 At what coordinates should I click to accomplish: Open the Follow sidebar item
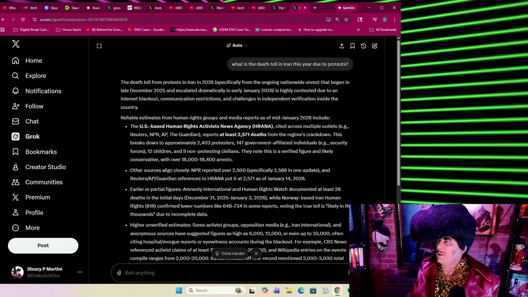point(27,106)
